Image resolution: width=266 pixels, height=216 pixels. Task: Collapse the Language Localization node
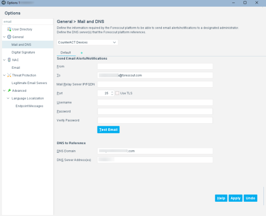pyautogui.click(x=8, y=98)
